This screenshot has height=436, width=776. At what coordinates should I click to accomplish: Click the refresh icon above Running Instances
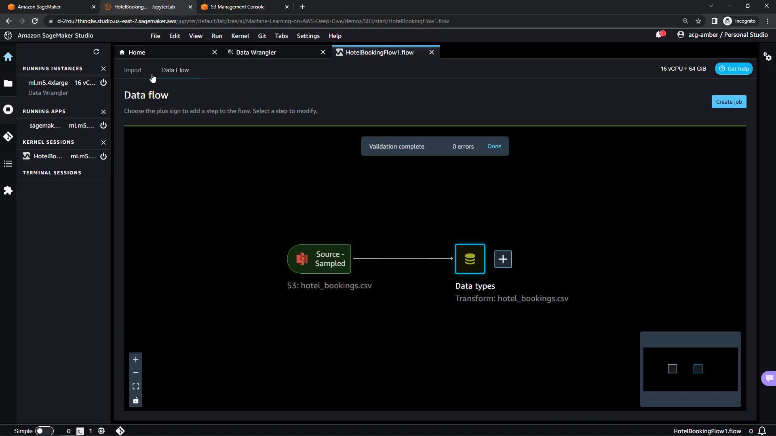coord(96,52)
